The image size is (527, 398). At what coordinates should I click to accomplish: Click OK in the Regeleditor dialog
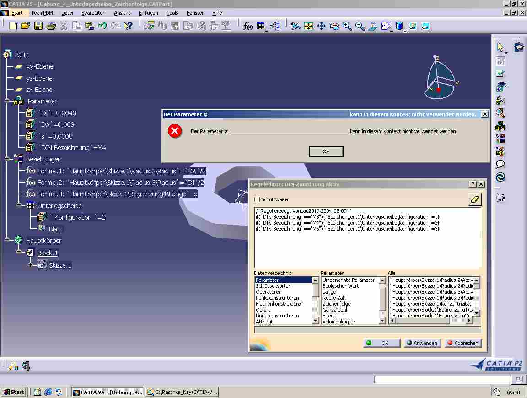[x=382, y=343]
